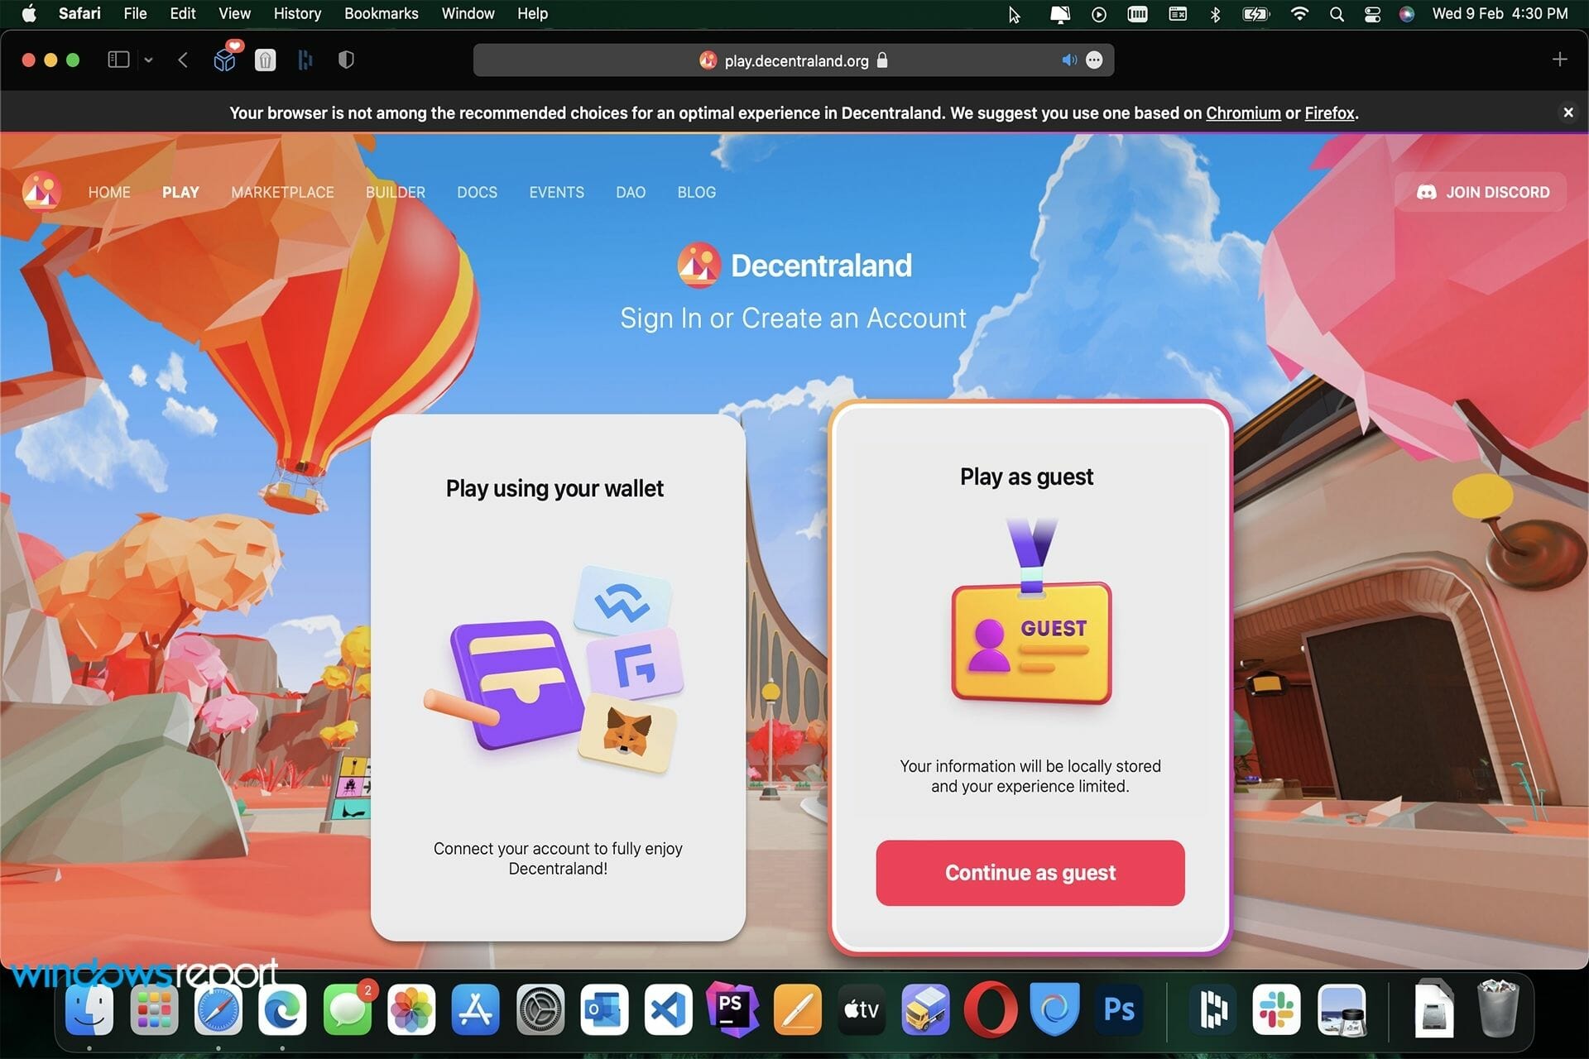Screen dimensions: 1589x1059
Task: Click the guest ID badge illustration
Action: coord(1031,612)
